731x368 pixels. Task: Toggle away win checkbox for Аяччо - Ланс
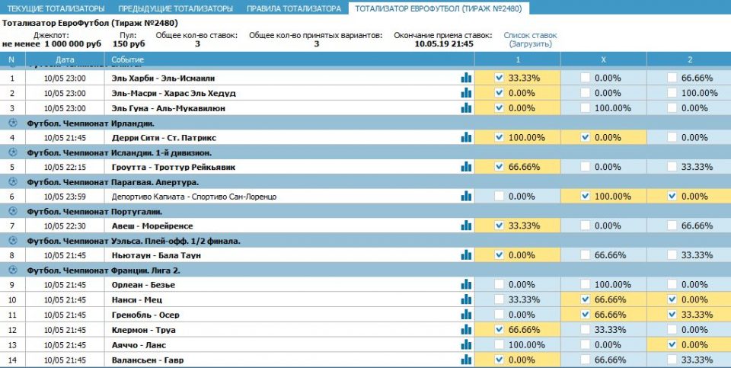click(x=672, y=344)
